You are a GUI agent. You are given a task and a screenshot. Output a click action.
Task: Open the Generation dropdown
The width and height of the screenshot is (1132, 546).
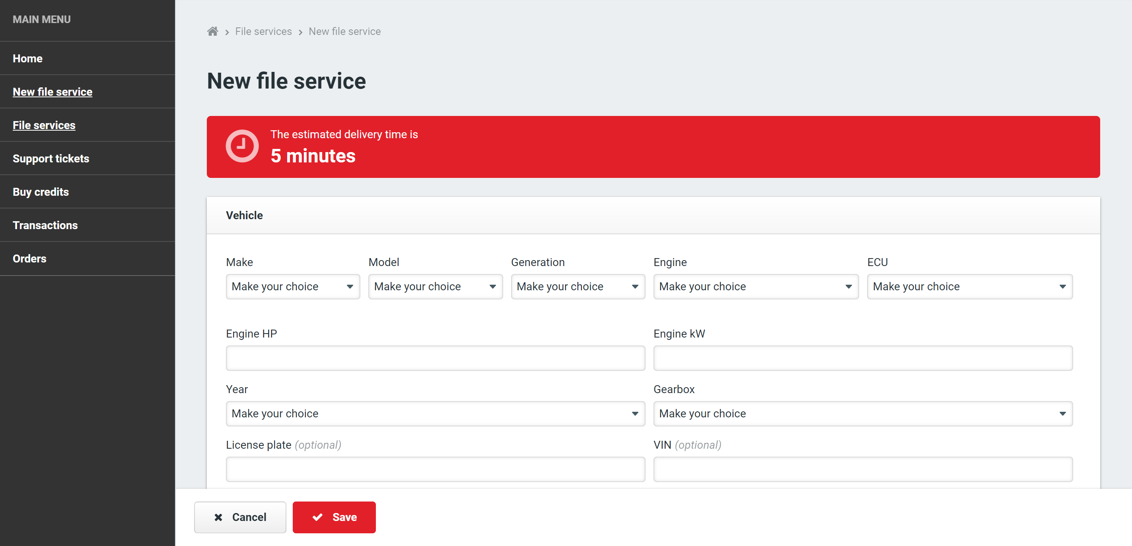point(578,286)
